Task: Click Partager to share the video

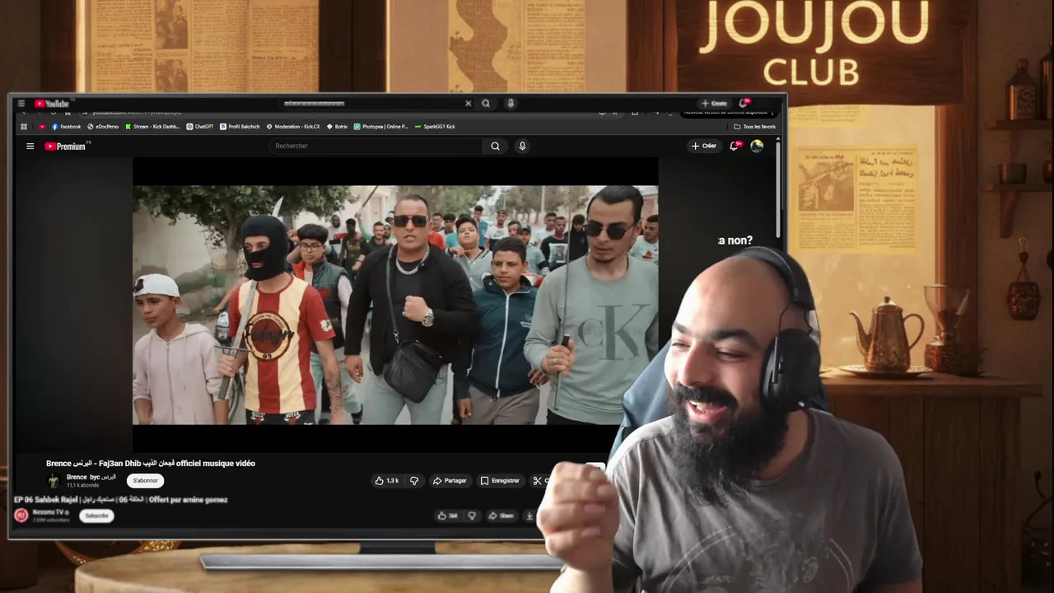Action: click(x=450, y=481)
